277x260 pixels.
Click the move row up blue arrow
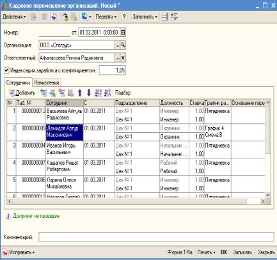(80, 93)
